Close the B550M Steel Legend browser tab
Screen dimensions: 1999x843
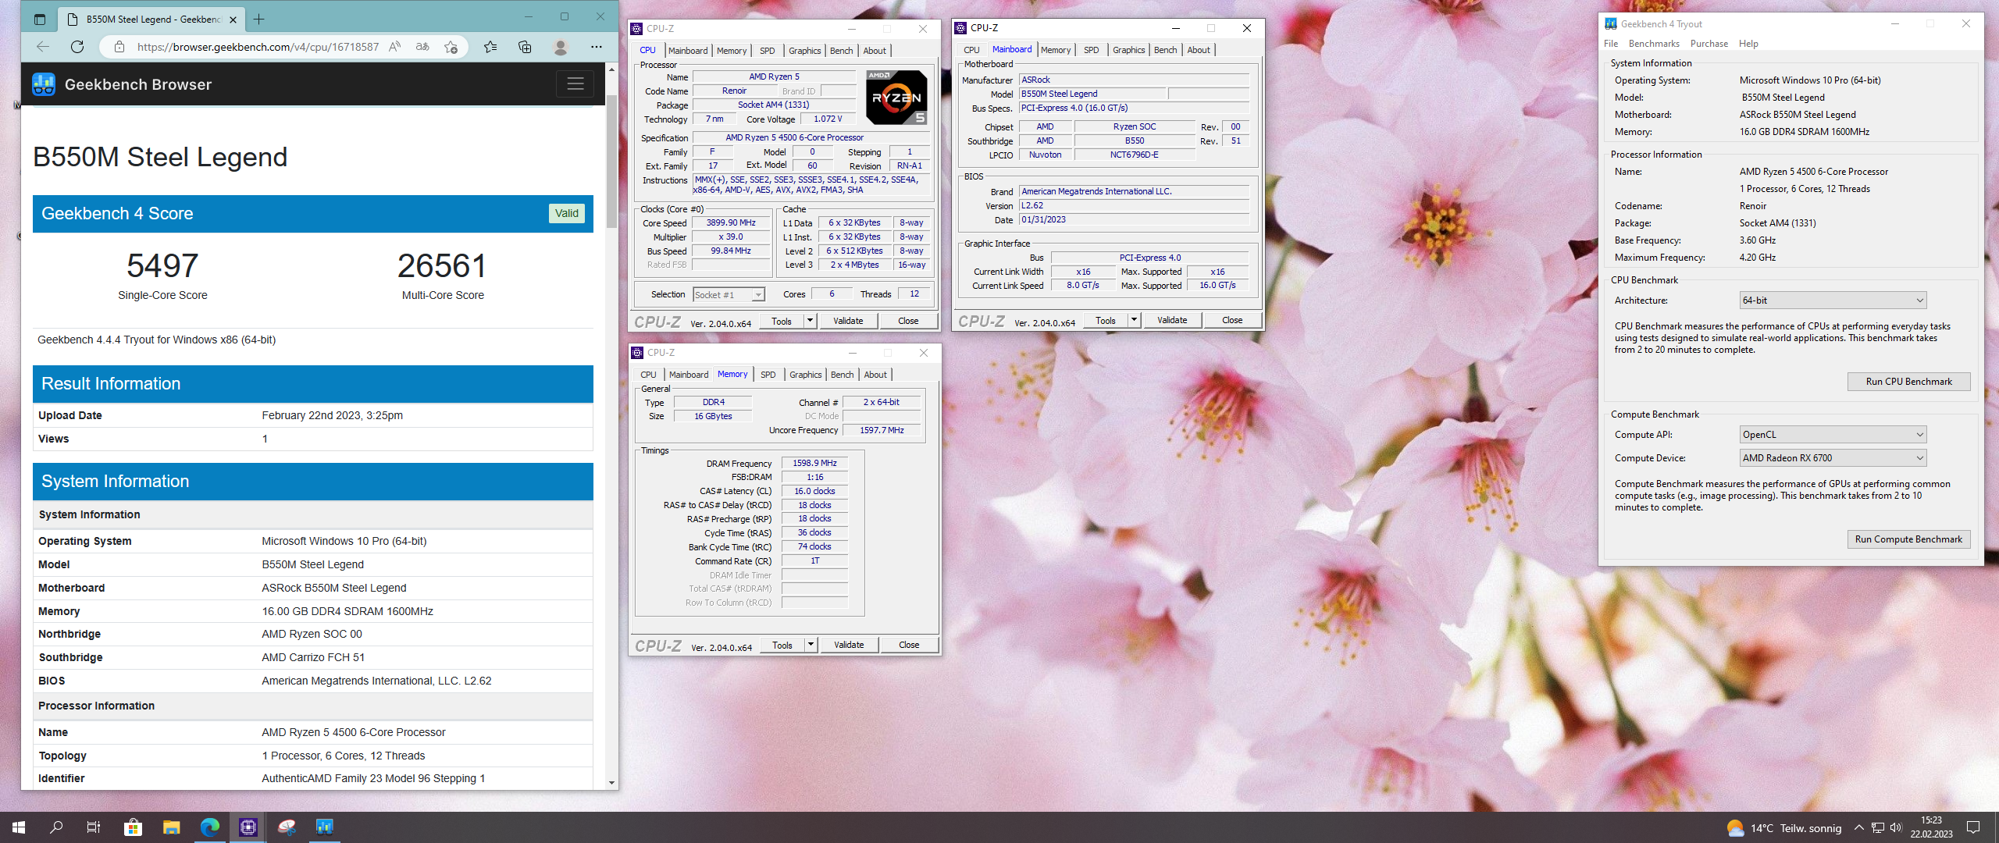[x=233, y=20]
